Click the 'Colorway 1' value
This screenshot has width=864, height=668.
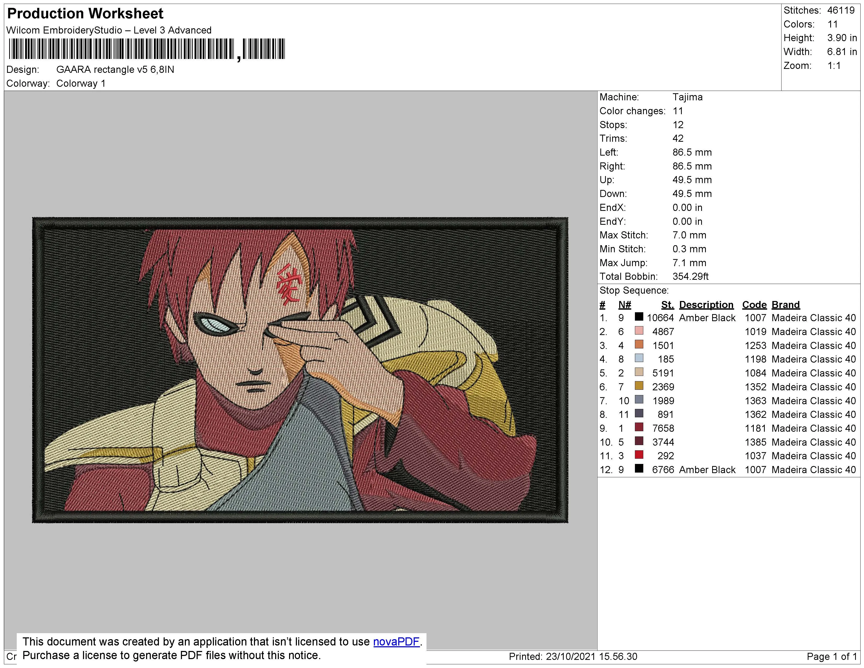pos(81,84)
